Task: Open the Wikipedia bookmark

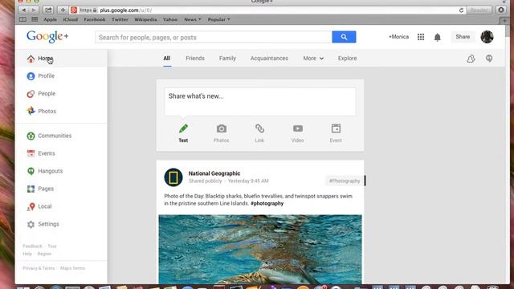Action: click(x=145, y=19)
